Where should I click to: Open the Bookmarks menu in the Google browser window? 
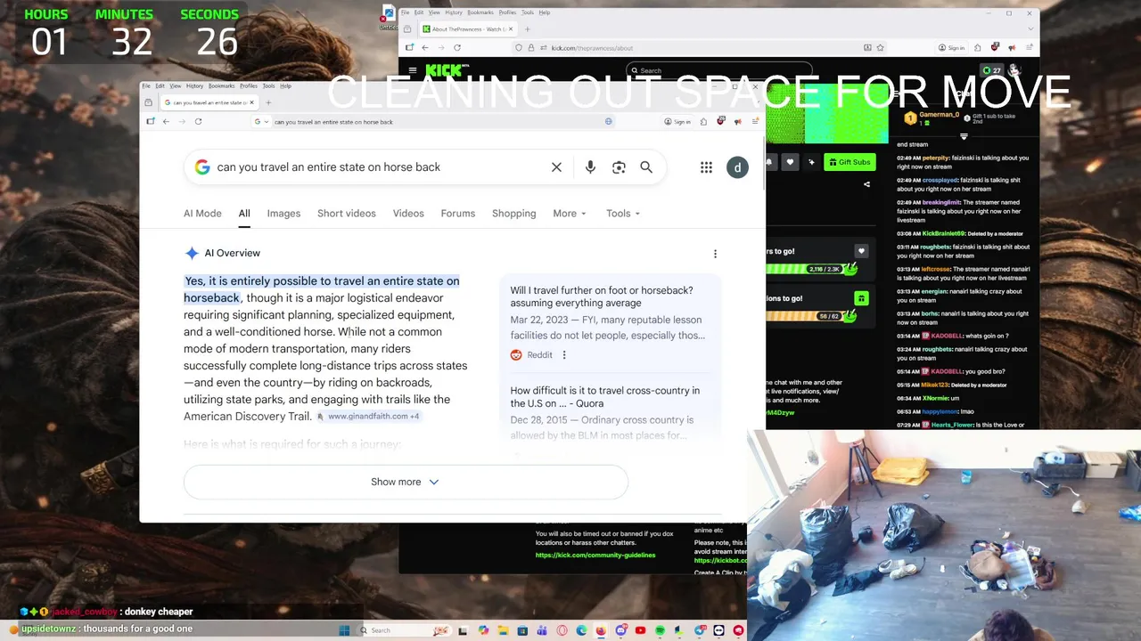(221, 85)
